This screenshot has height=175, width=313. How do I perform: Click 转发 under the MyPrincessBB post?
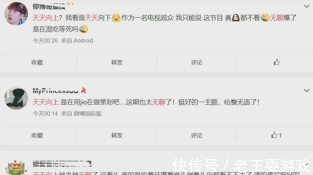(x=117, y=136)
